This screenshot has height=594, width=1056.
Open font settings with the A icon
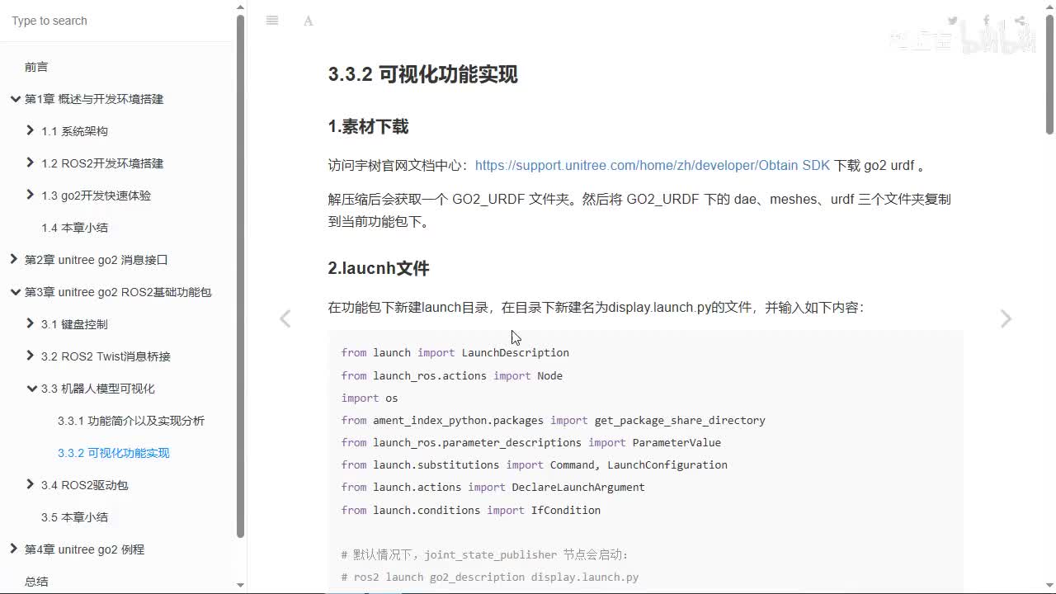click(x=308, y=21)
